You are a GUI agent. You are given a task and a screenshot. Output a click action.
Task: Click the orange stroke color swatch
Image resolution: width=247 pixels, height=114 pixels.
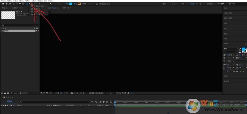[x=79, y=4]
